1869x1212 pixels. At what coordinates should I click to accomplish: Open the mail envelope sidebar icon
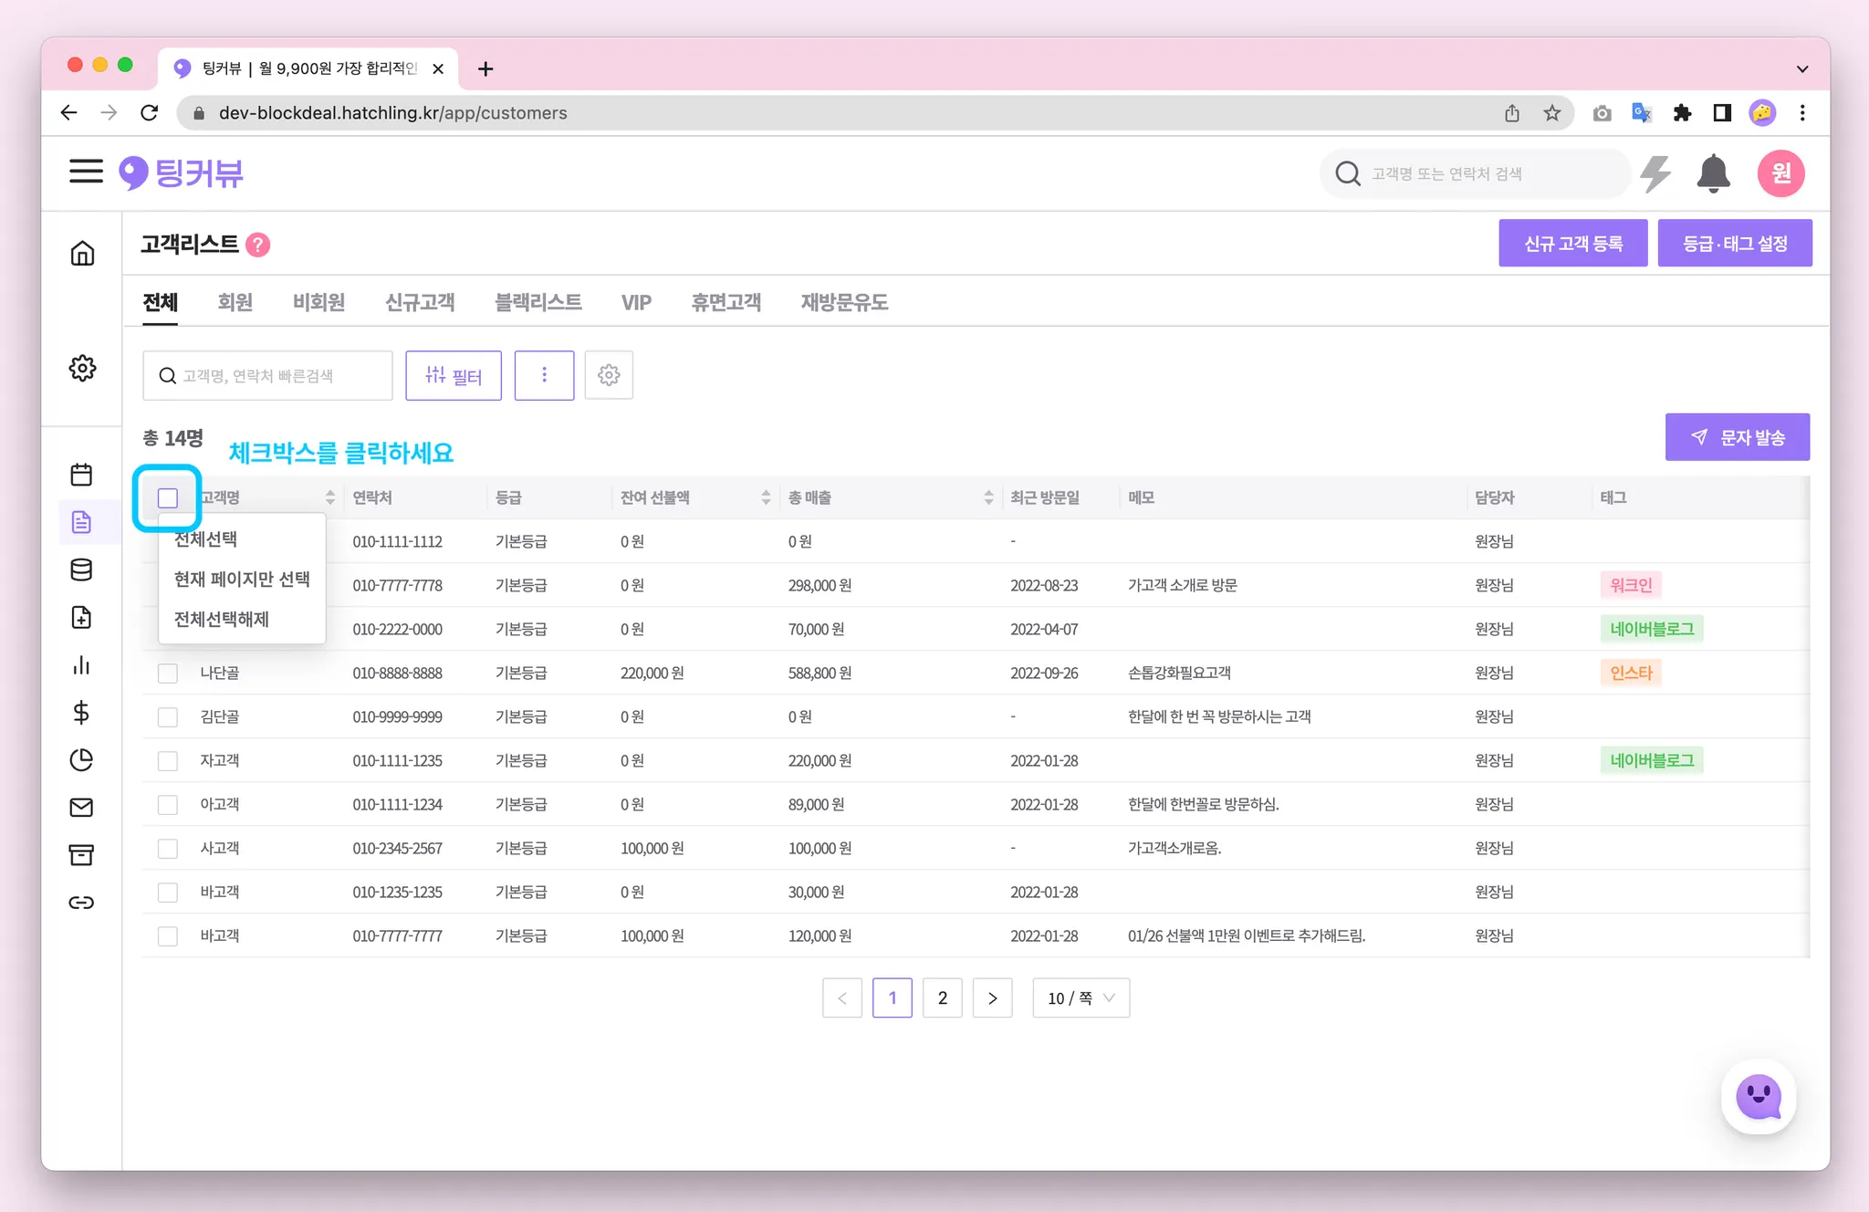tap(81, 807)
